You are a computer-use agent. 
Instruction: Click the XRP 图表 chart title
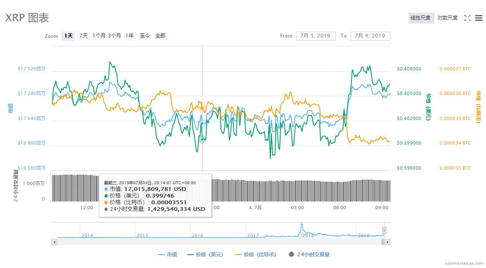[27, 18]
